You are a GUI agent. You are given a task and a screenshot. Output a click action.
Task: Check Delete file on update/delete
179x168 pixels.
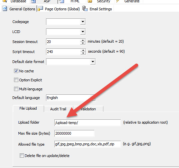(22, 155)
